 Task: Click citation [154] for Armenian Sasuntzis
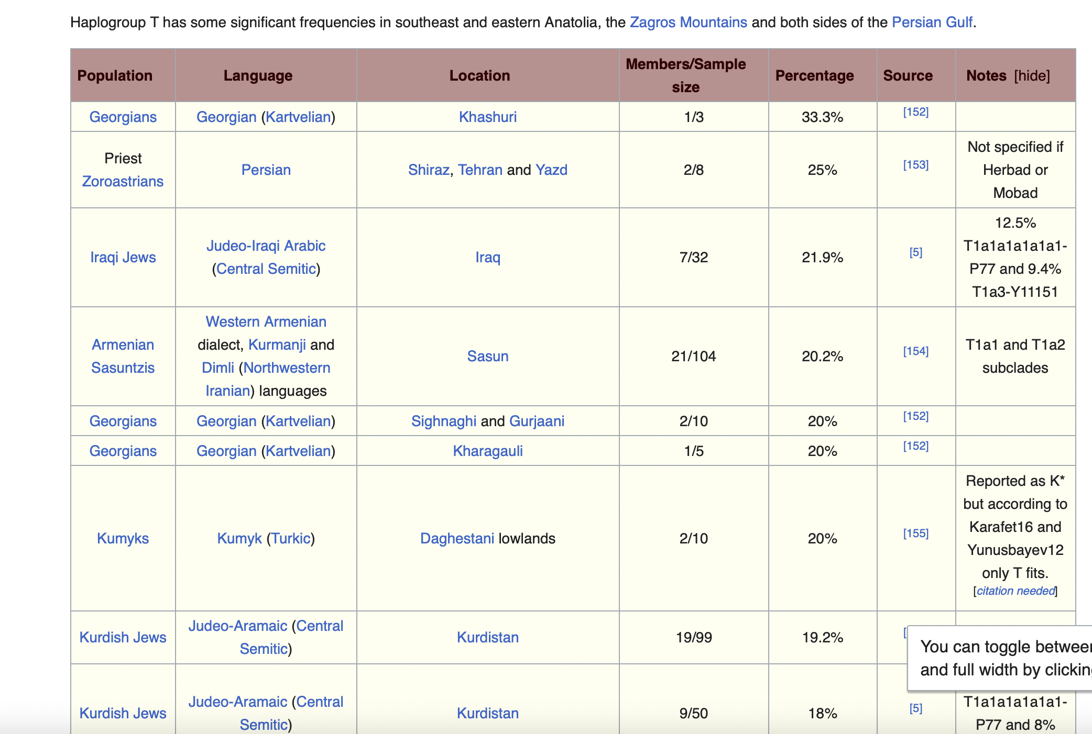coord(915,351)
